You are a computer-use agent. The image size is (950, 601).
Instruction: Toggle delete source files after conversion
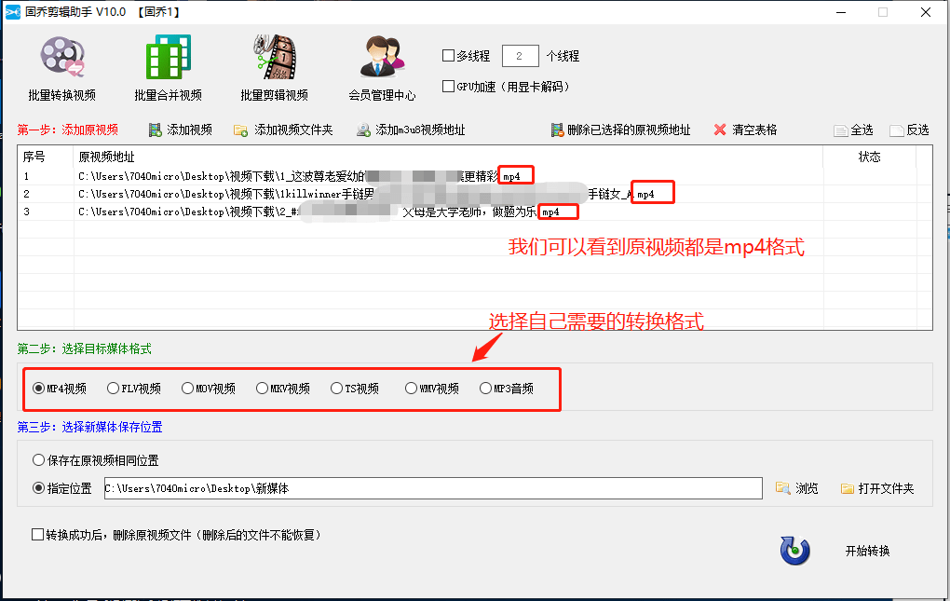pyautogui.click(x=38, y=535)
